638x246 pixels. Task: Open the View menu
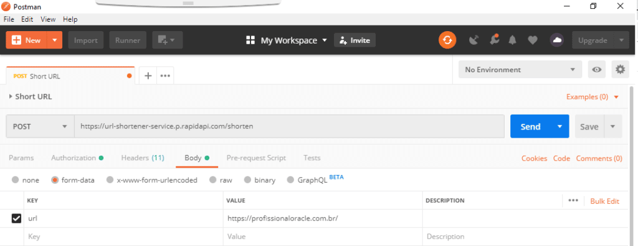[48, 19]
